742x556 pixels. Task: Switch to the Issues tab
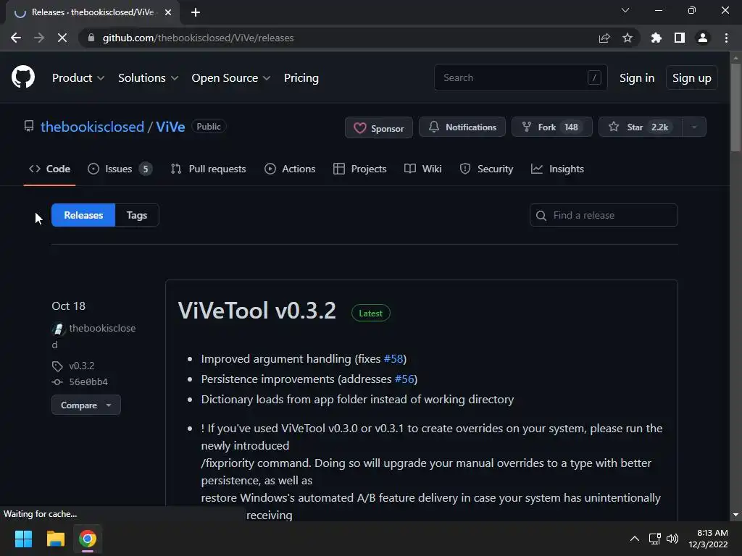(120, 169)
